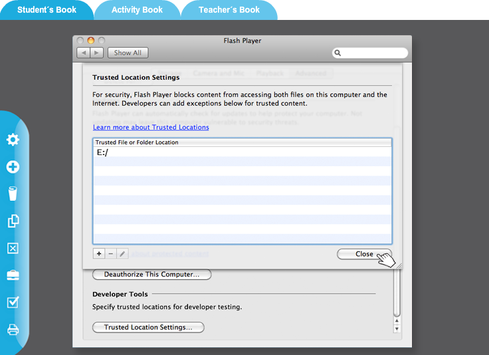
Task: Click the Flash Player search field
Action: point(373,53)
